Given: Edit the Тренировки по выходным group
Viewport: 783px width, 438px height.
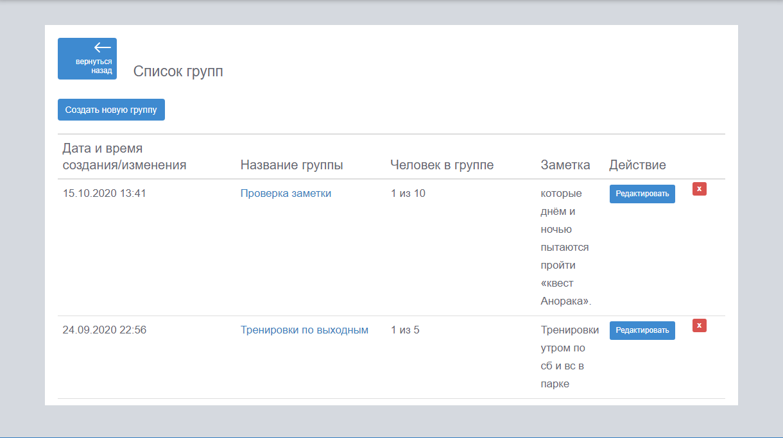Looking at the screenshot, I should [x=642, y=330].
